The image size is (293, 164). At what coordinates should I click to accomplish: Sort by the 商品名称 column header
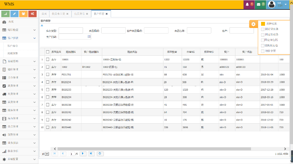(x=132, y=52)
